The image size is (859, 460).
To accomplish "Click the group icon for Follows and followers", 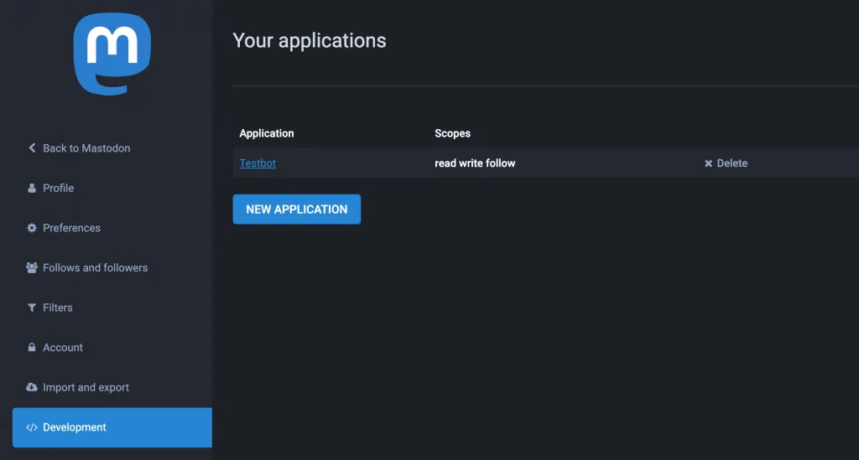I will pyautogui.click(x=32, y=267).
